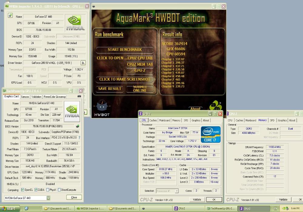Click the Name field showing GeForce GT 440 in Inspector
The image size is (303, 212).
pyautogui.click(x=43, y=17)
